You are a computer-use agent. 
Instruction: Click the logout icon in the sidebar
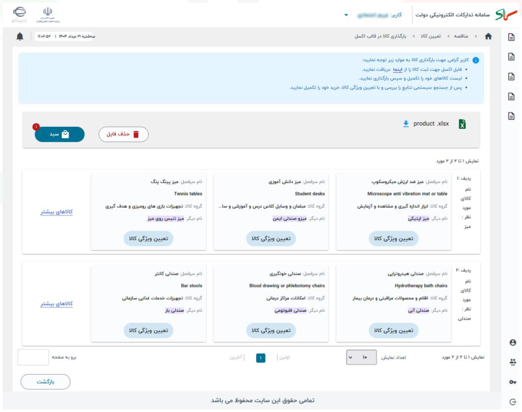[513, 402]
